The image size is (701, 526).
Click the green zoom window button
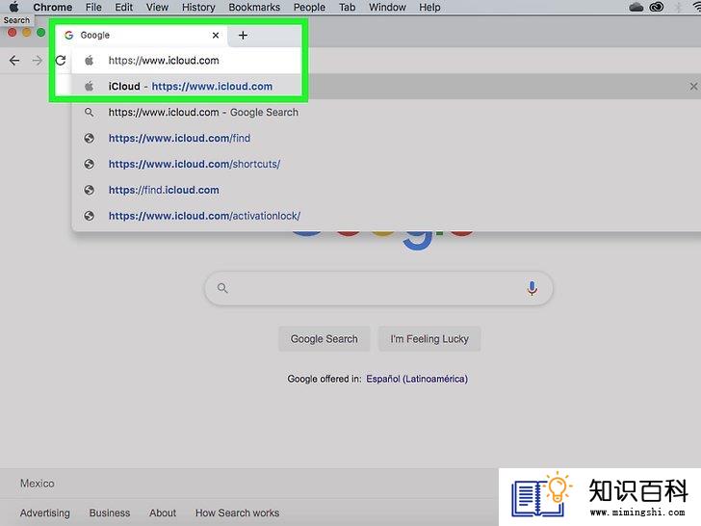[x=40, y=32]
